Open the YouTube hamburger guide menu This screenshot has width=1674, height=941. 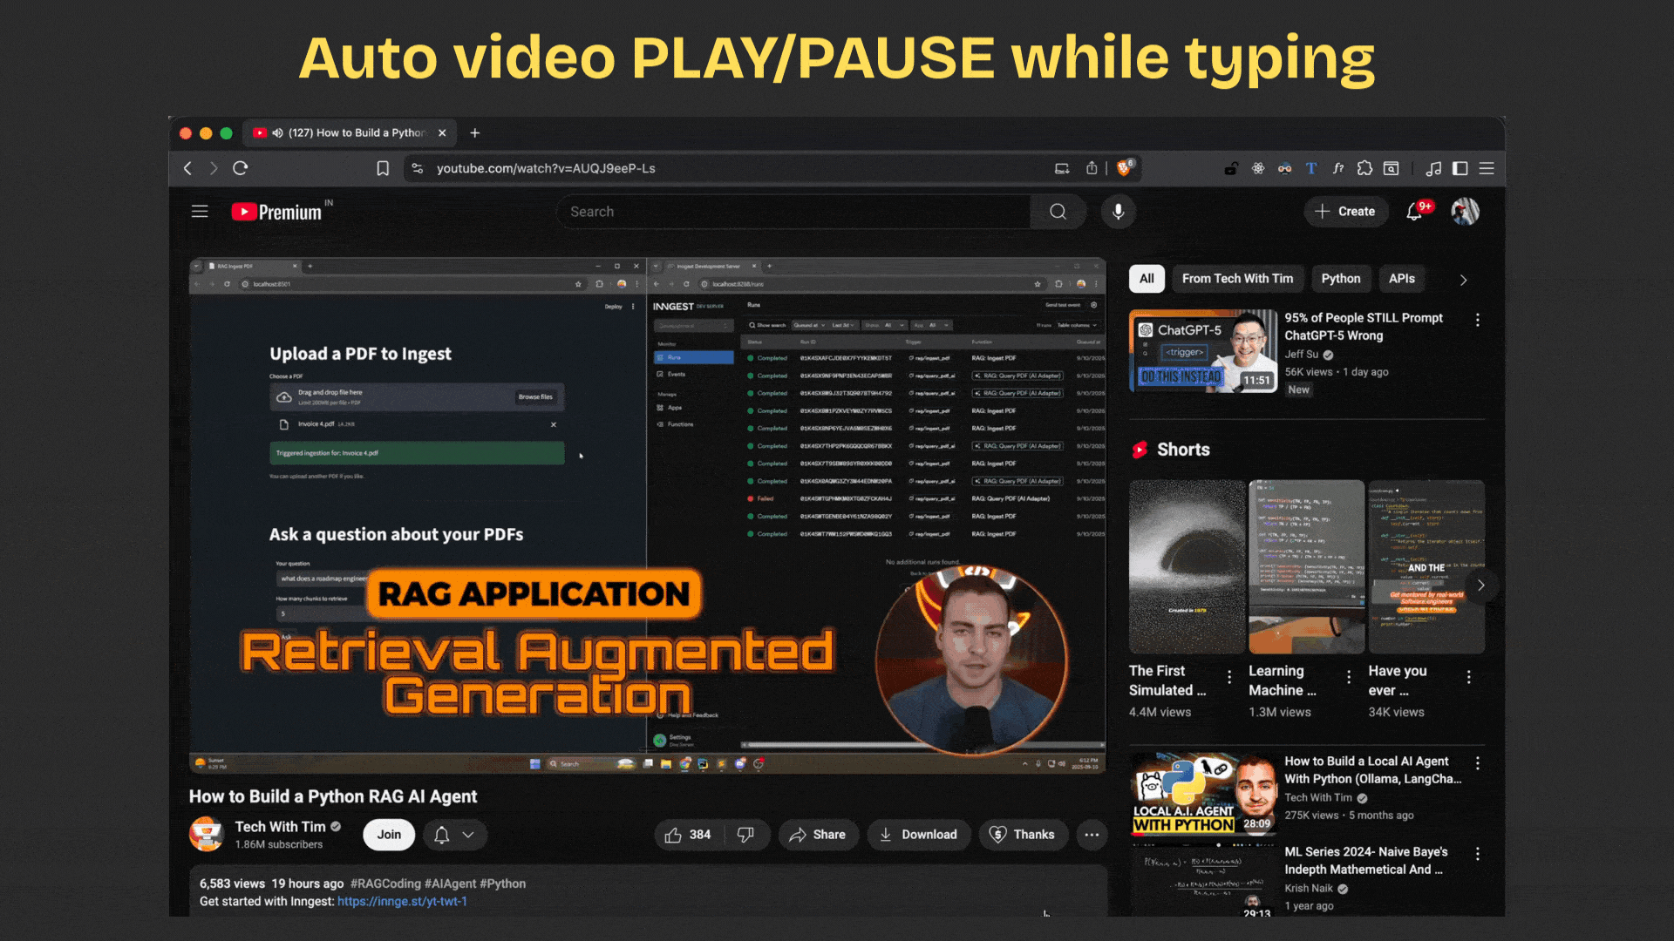click(x=200, y=212)
